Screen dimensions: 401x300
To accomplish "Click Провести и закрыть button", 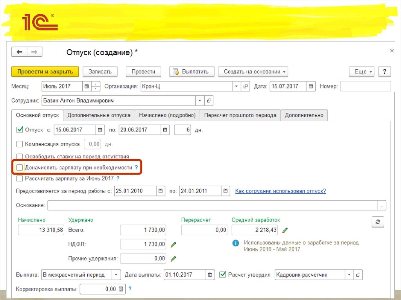I will point(45,72).
